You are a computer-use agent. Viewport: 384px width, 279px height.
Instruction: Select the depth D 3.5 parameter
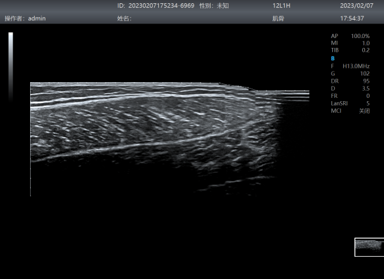(351, 89)
